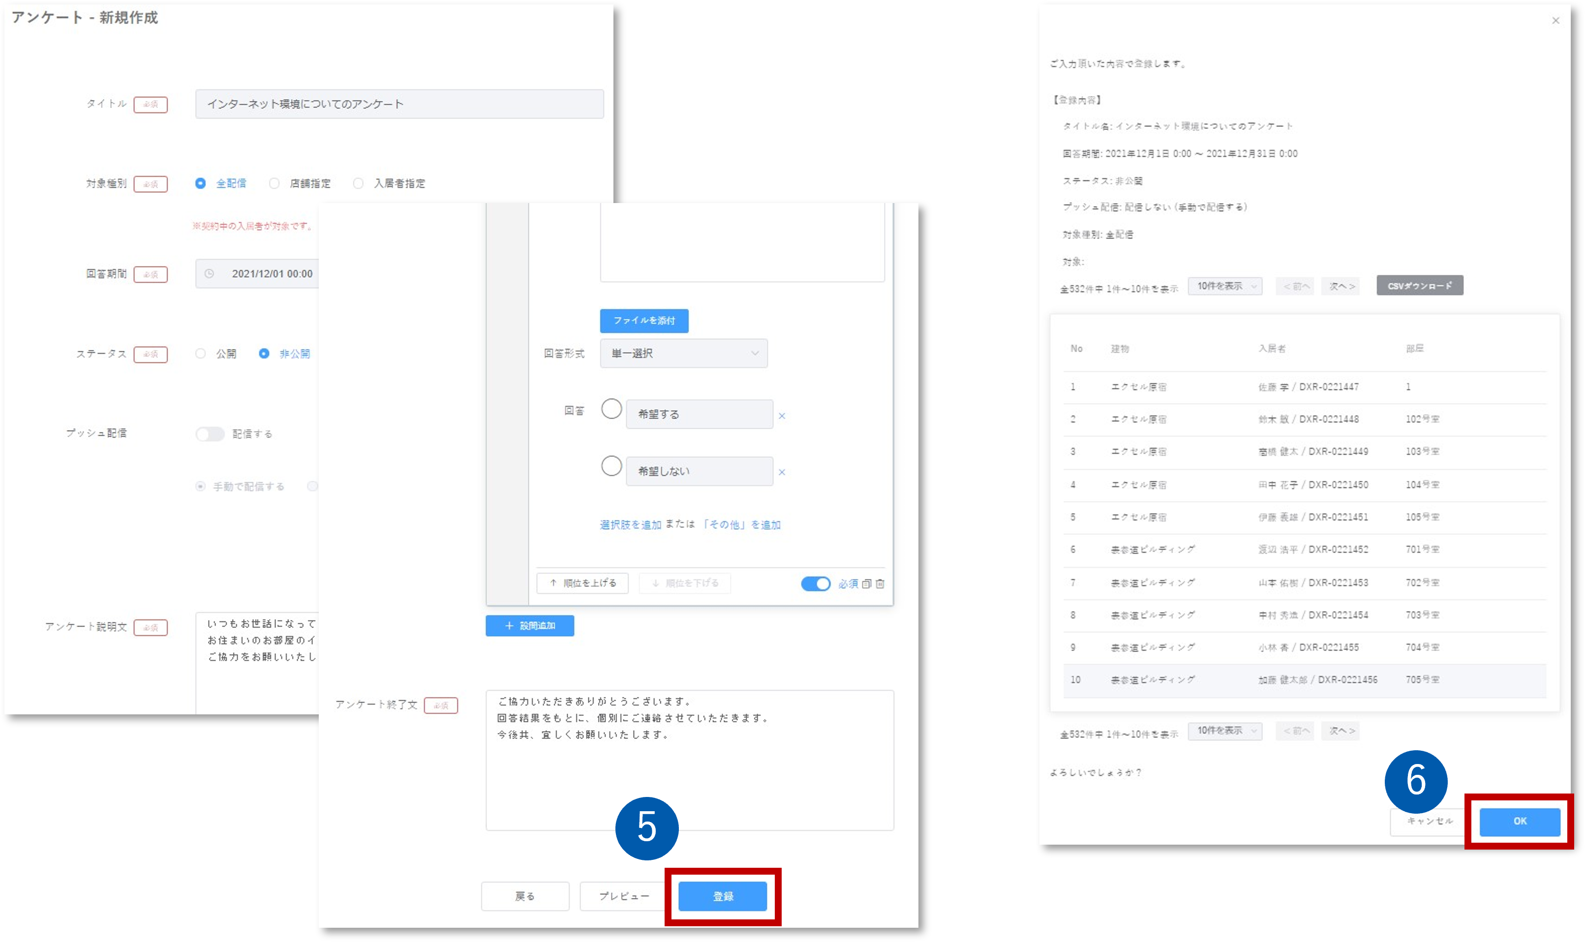
Task: Click the trash icon to delete question
Action: pyautogui.click(x=880, y=584)
